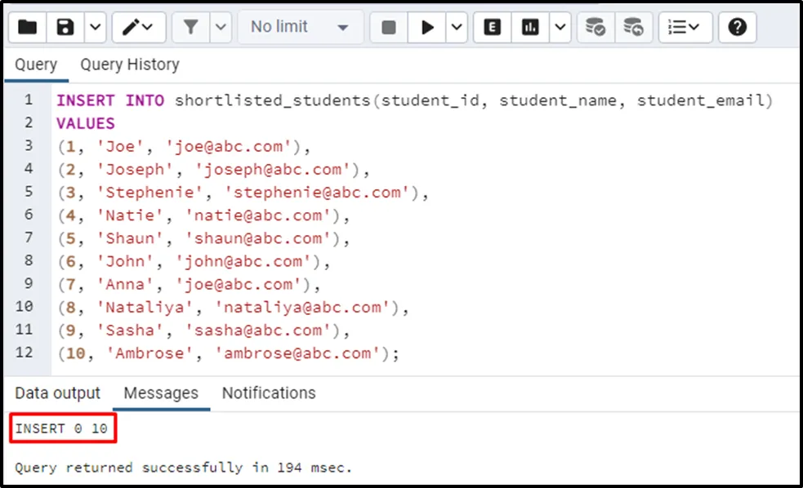This screenshot has width=803, height=488.
Task: Click the Commit transaction icon
Action: pos(596,27)
